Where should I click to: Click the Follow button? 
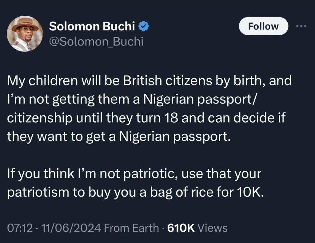[263, 26]
